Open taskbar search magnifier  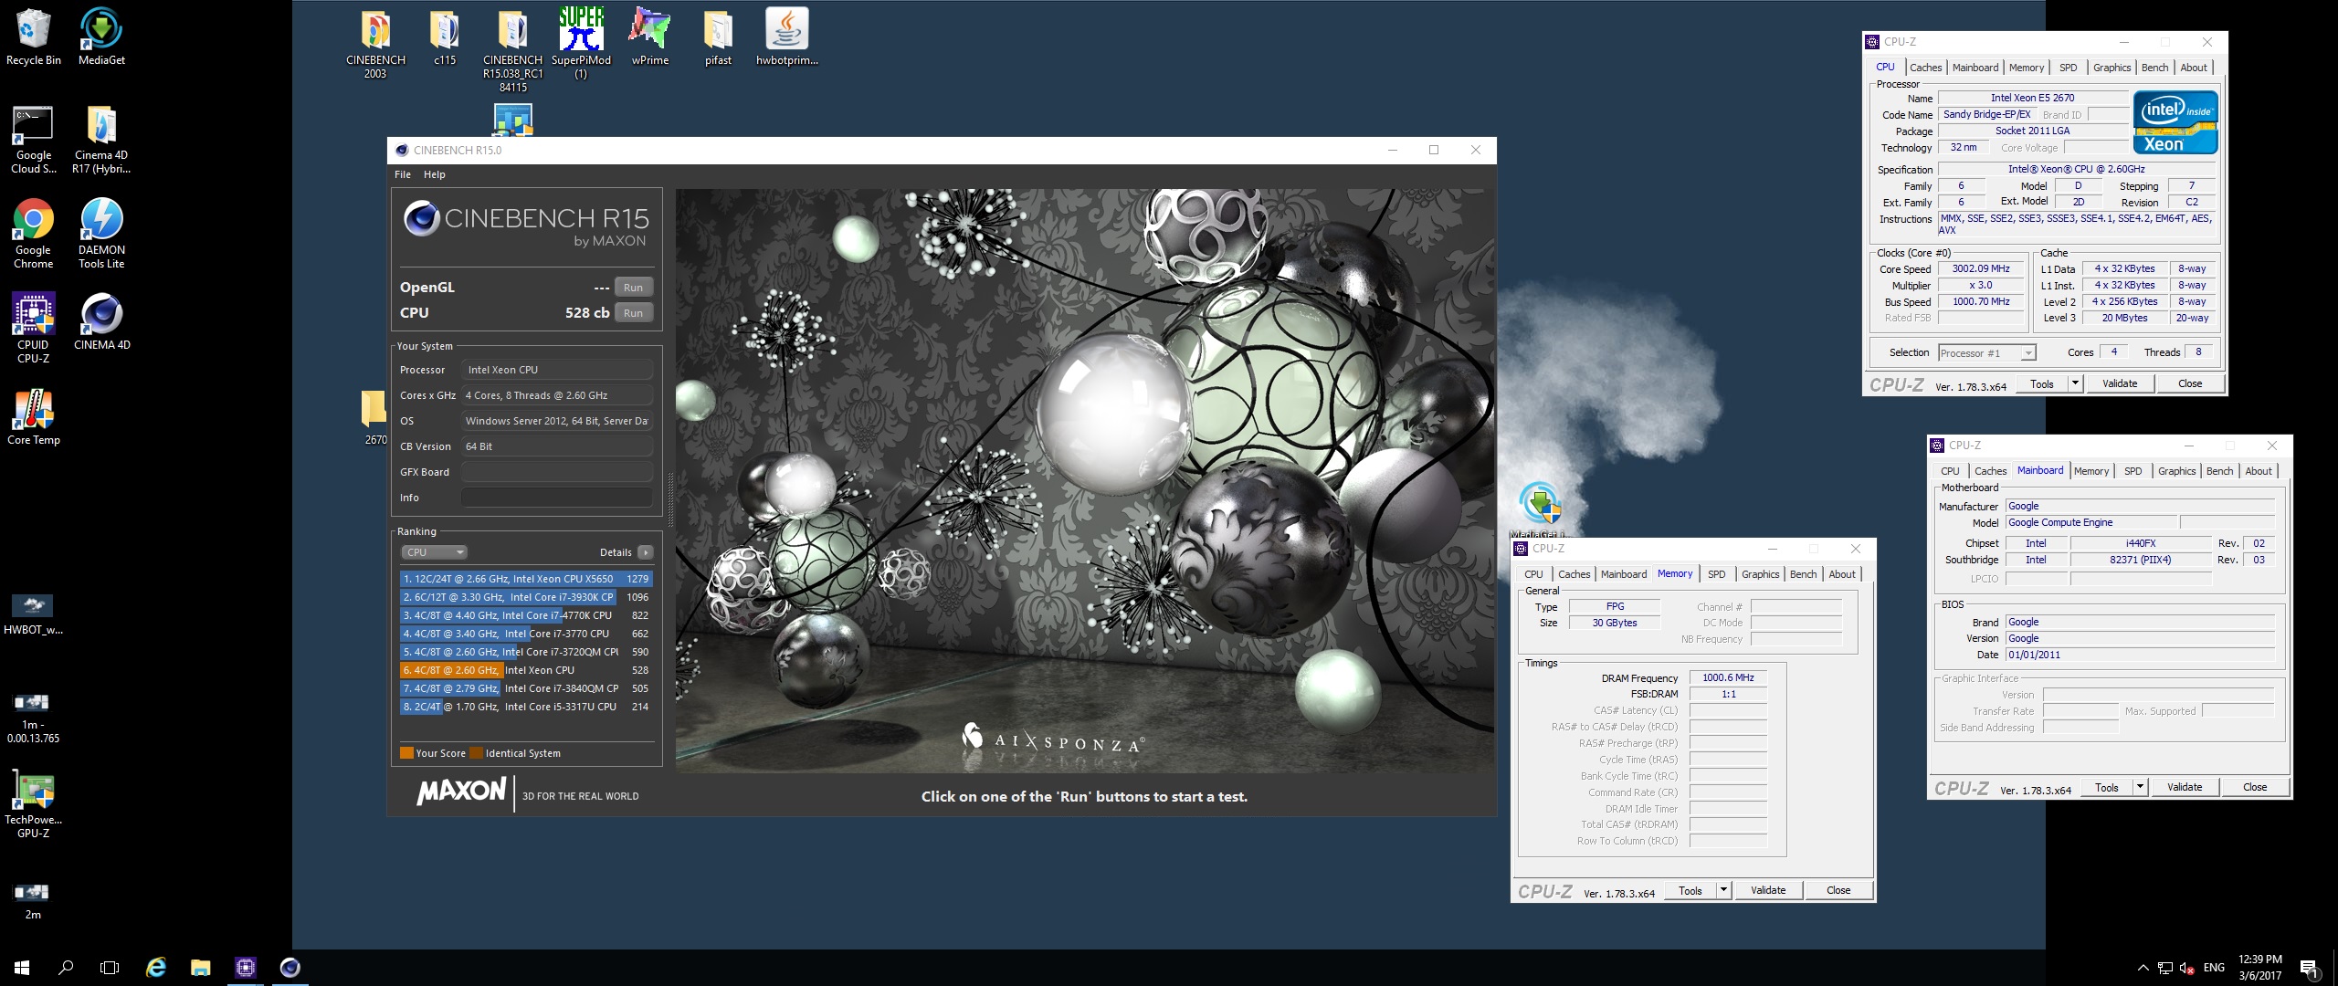click(66, 968)
